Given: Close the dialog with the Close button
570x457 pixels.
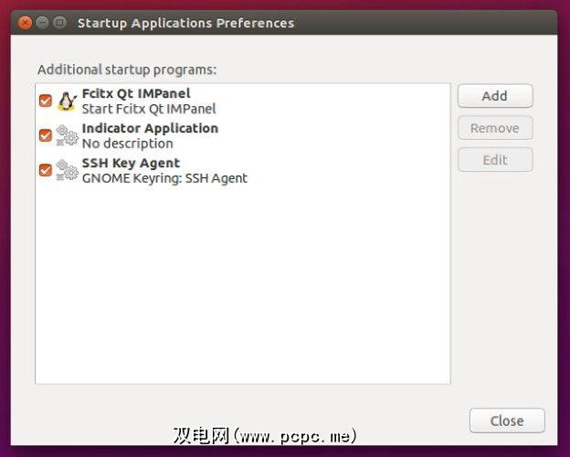Looking at the screenshot, I should (x=506, y=420).
